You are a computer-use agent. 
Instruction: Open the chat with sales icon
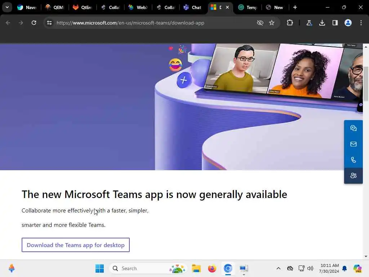point(353,128)
